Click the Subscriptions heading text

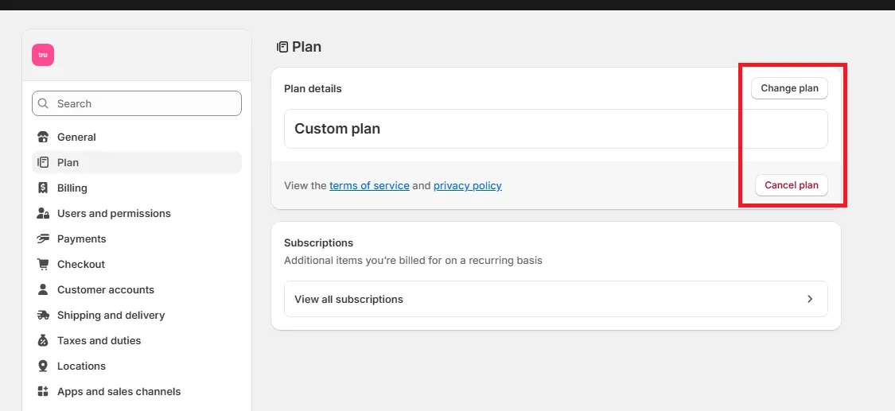[x=318, y=242]
